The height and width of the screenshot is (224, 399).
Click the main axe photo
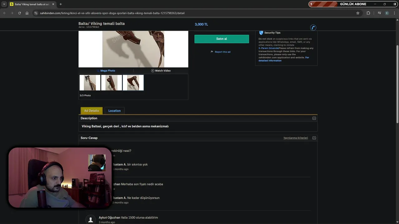pyautogui.click(x=133, y=49)
